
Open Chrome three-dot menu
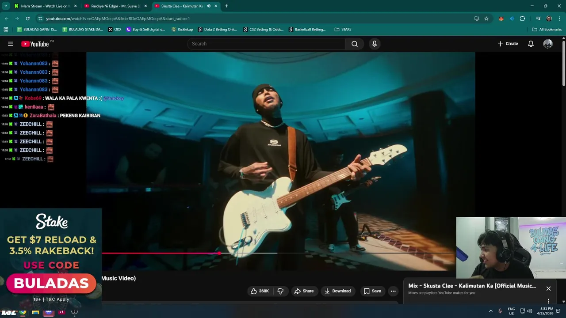(x=559, y=19)
